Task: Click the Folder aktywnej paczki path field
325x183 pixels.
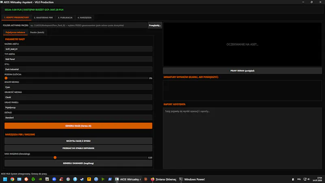Action: (x=88, y=25)
